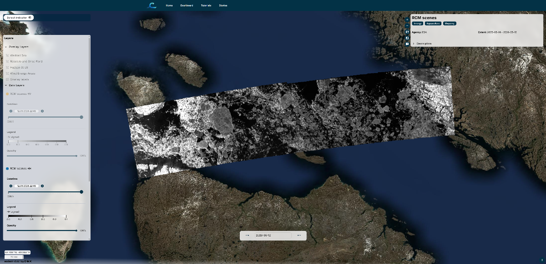This screenshot has height=264, width=546.
Task: Click the Shipping tag
Action: [449, 23]
